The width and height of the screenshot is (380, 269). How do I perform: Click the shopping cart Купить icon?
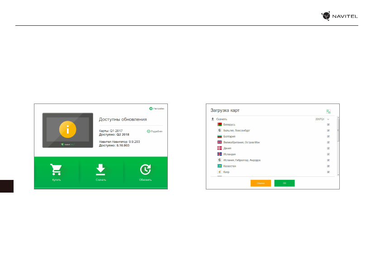tap(56, 170)
